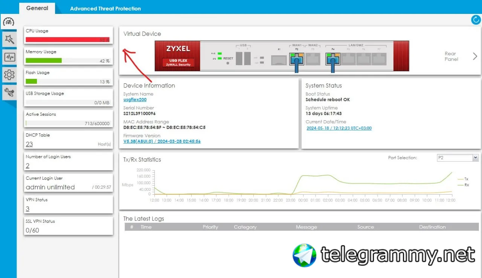
Task: Open the current date/time link
Action: [x=339, y=128]
